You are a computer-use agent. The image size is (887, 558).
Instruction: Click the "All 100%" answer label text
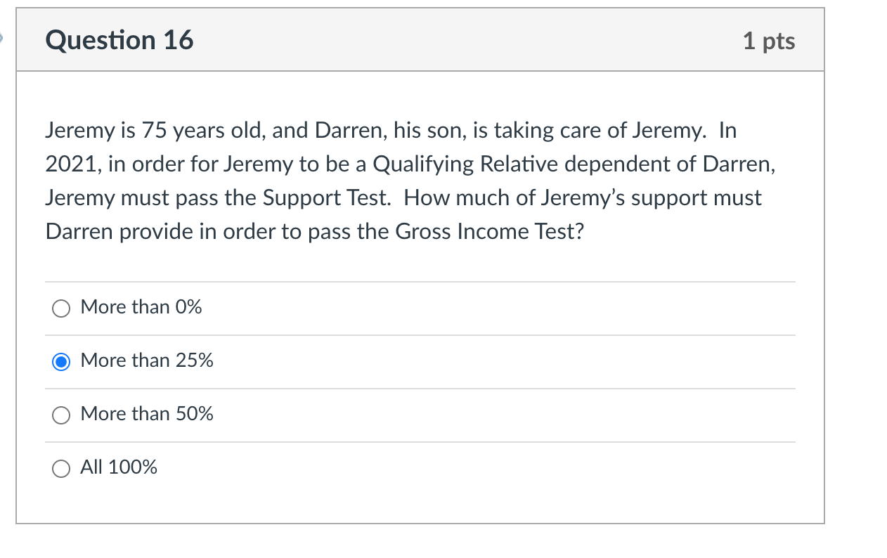coord(119,467)
